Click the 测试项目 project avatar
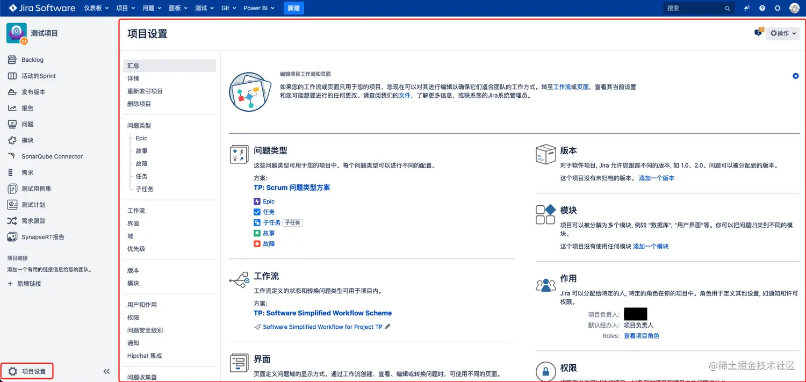The height and width of the screenshot is (382, 806). [x=17, y=33]
